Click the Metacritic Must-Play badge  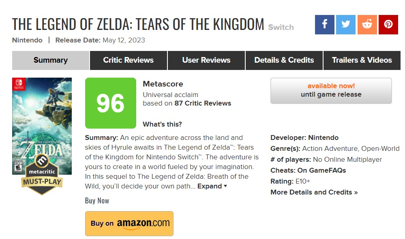42,175
